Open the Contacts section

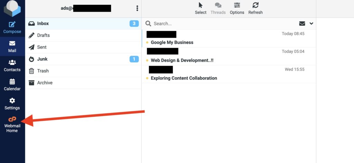pos(12,65)
